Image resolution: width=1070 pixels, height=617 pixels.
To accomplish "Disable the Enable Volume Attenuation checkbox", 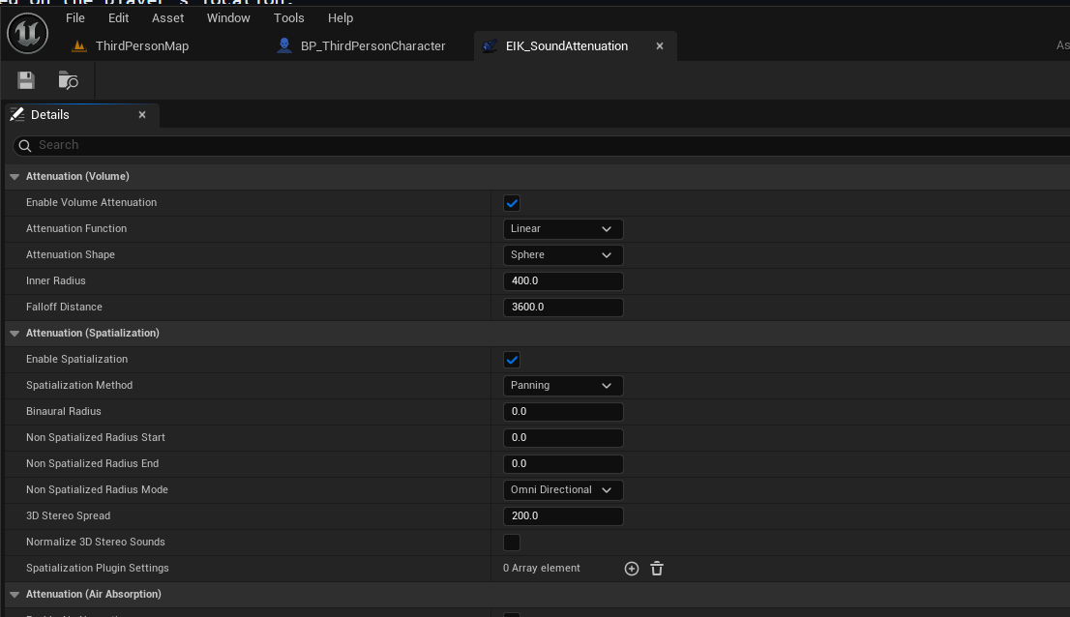I will click(x=512, y=203).
